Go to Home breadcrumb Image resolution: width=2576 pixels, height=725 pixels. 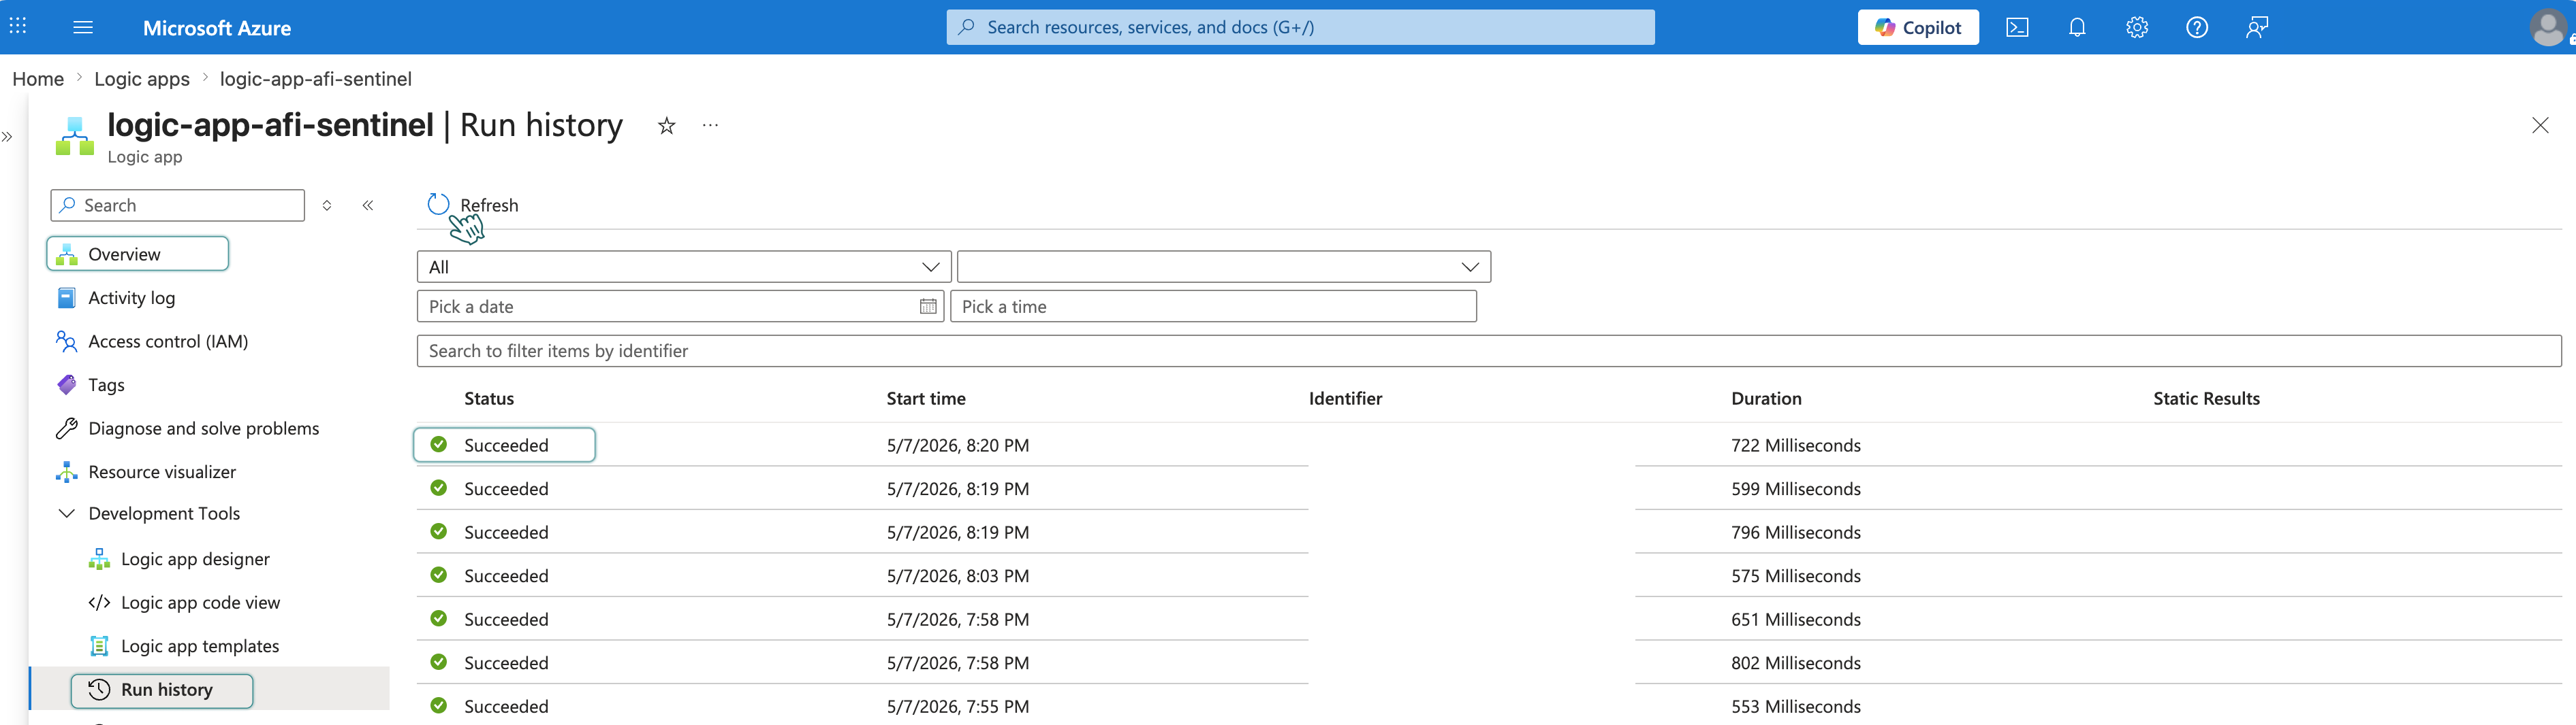pos(38,79)
